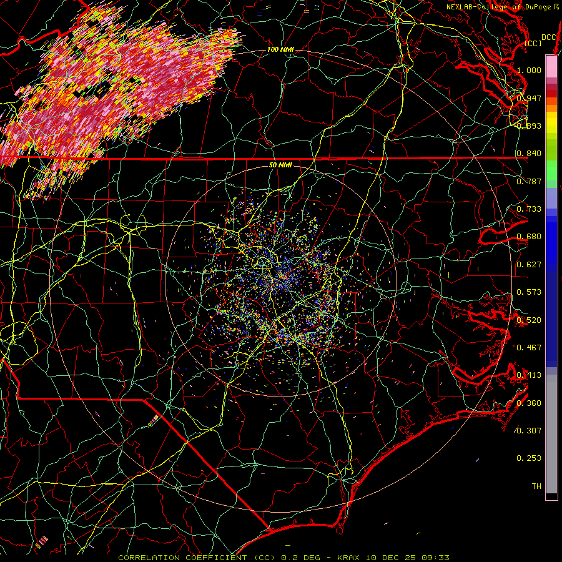
Task: Select the 0.520 scale value
Action: pos(529,320)
